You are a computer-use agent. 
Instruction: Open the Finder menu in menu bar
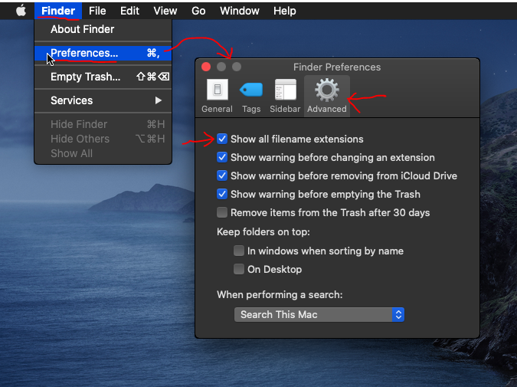click(x=58, y=11)
